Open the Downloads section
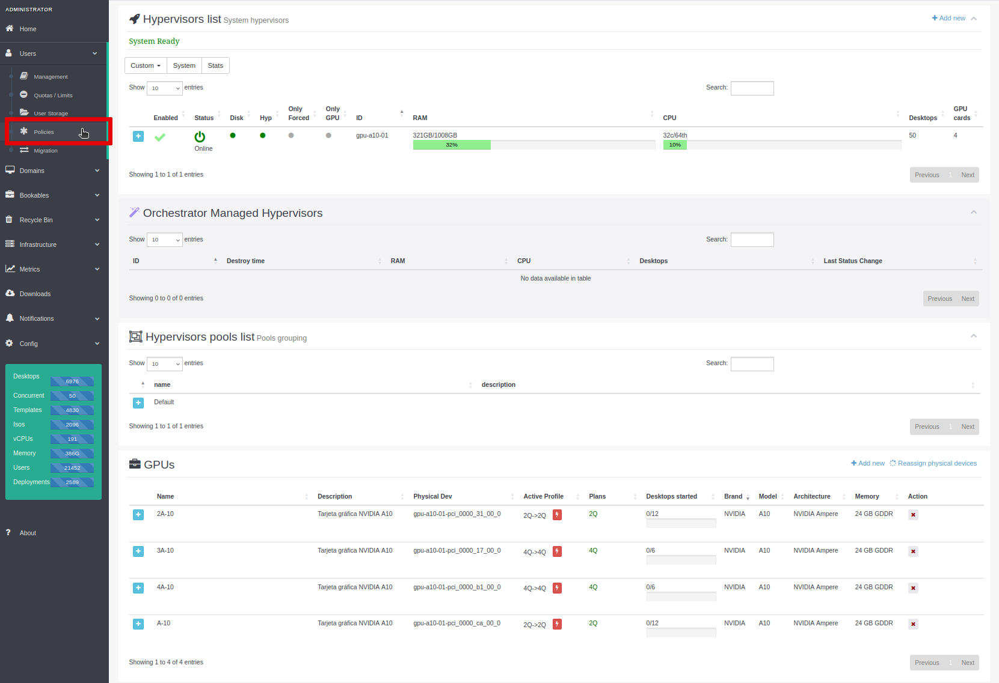The image size is (999, 683). [35, 294]
